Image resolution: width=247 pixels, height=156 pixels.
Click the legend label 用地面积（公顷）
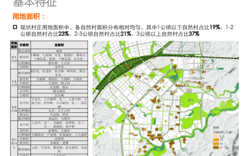pos(223,132)
